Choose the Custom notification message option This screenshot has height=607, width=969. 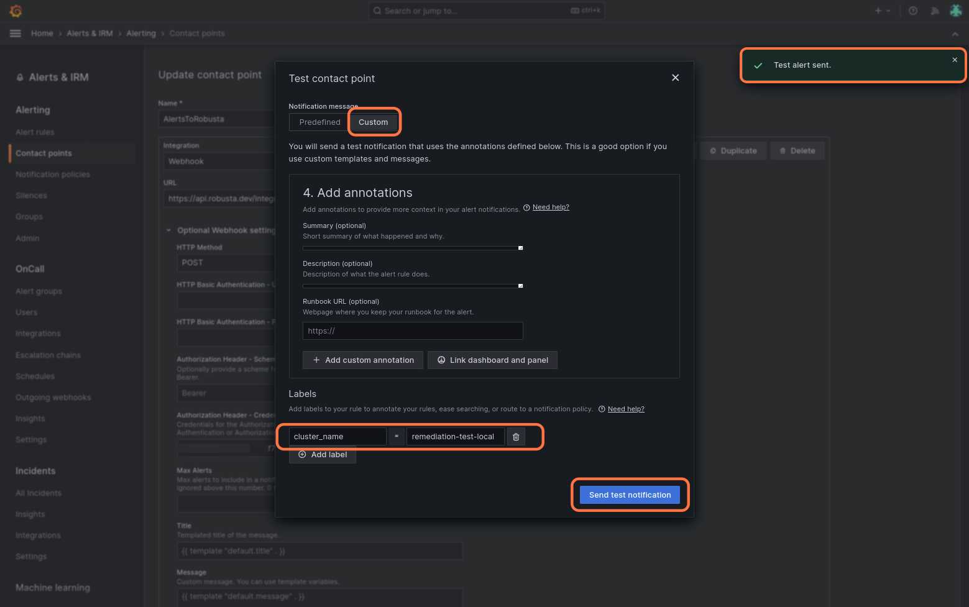(x=373, y=122)
